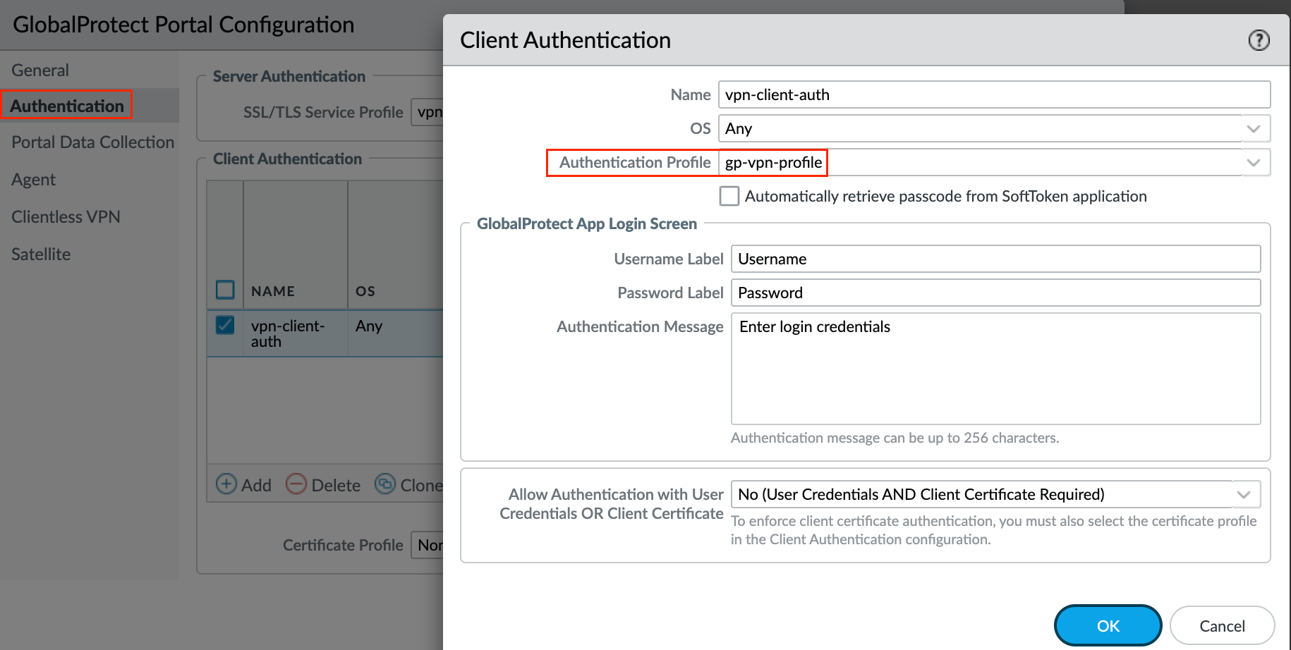Open the help icon in Client Authentication dialog
This screenshot has height=650, width=1291.
click(1259, 40)
